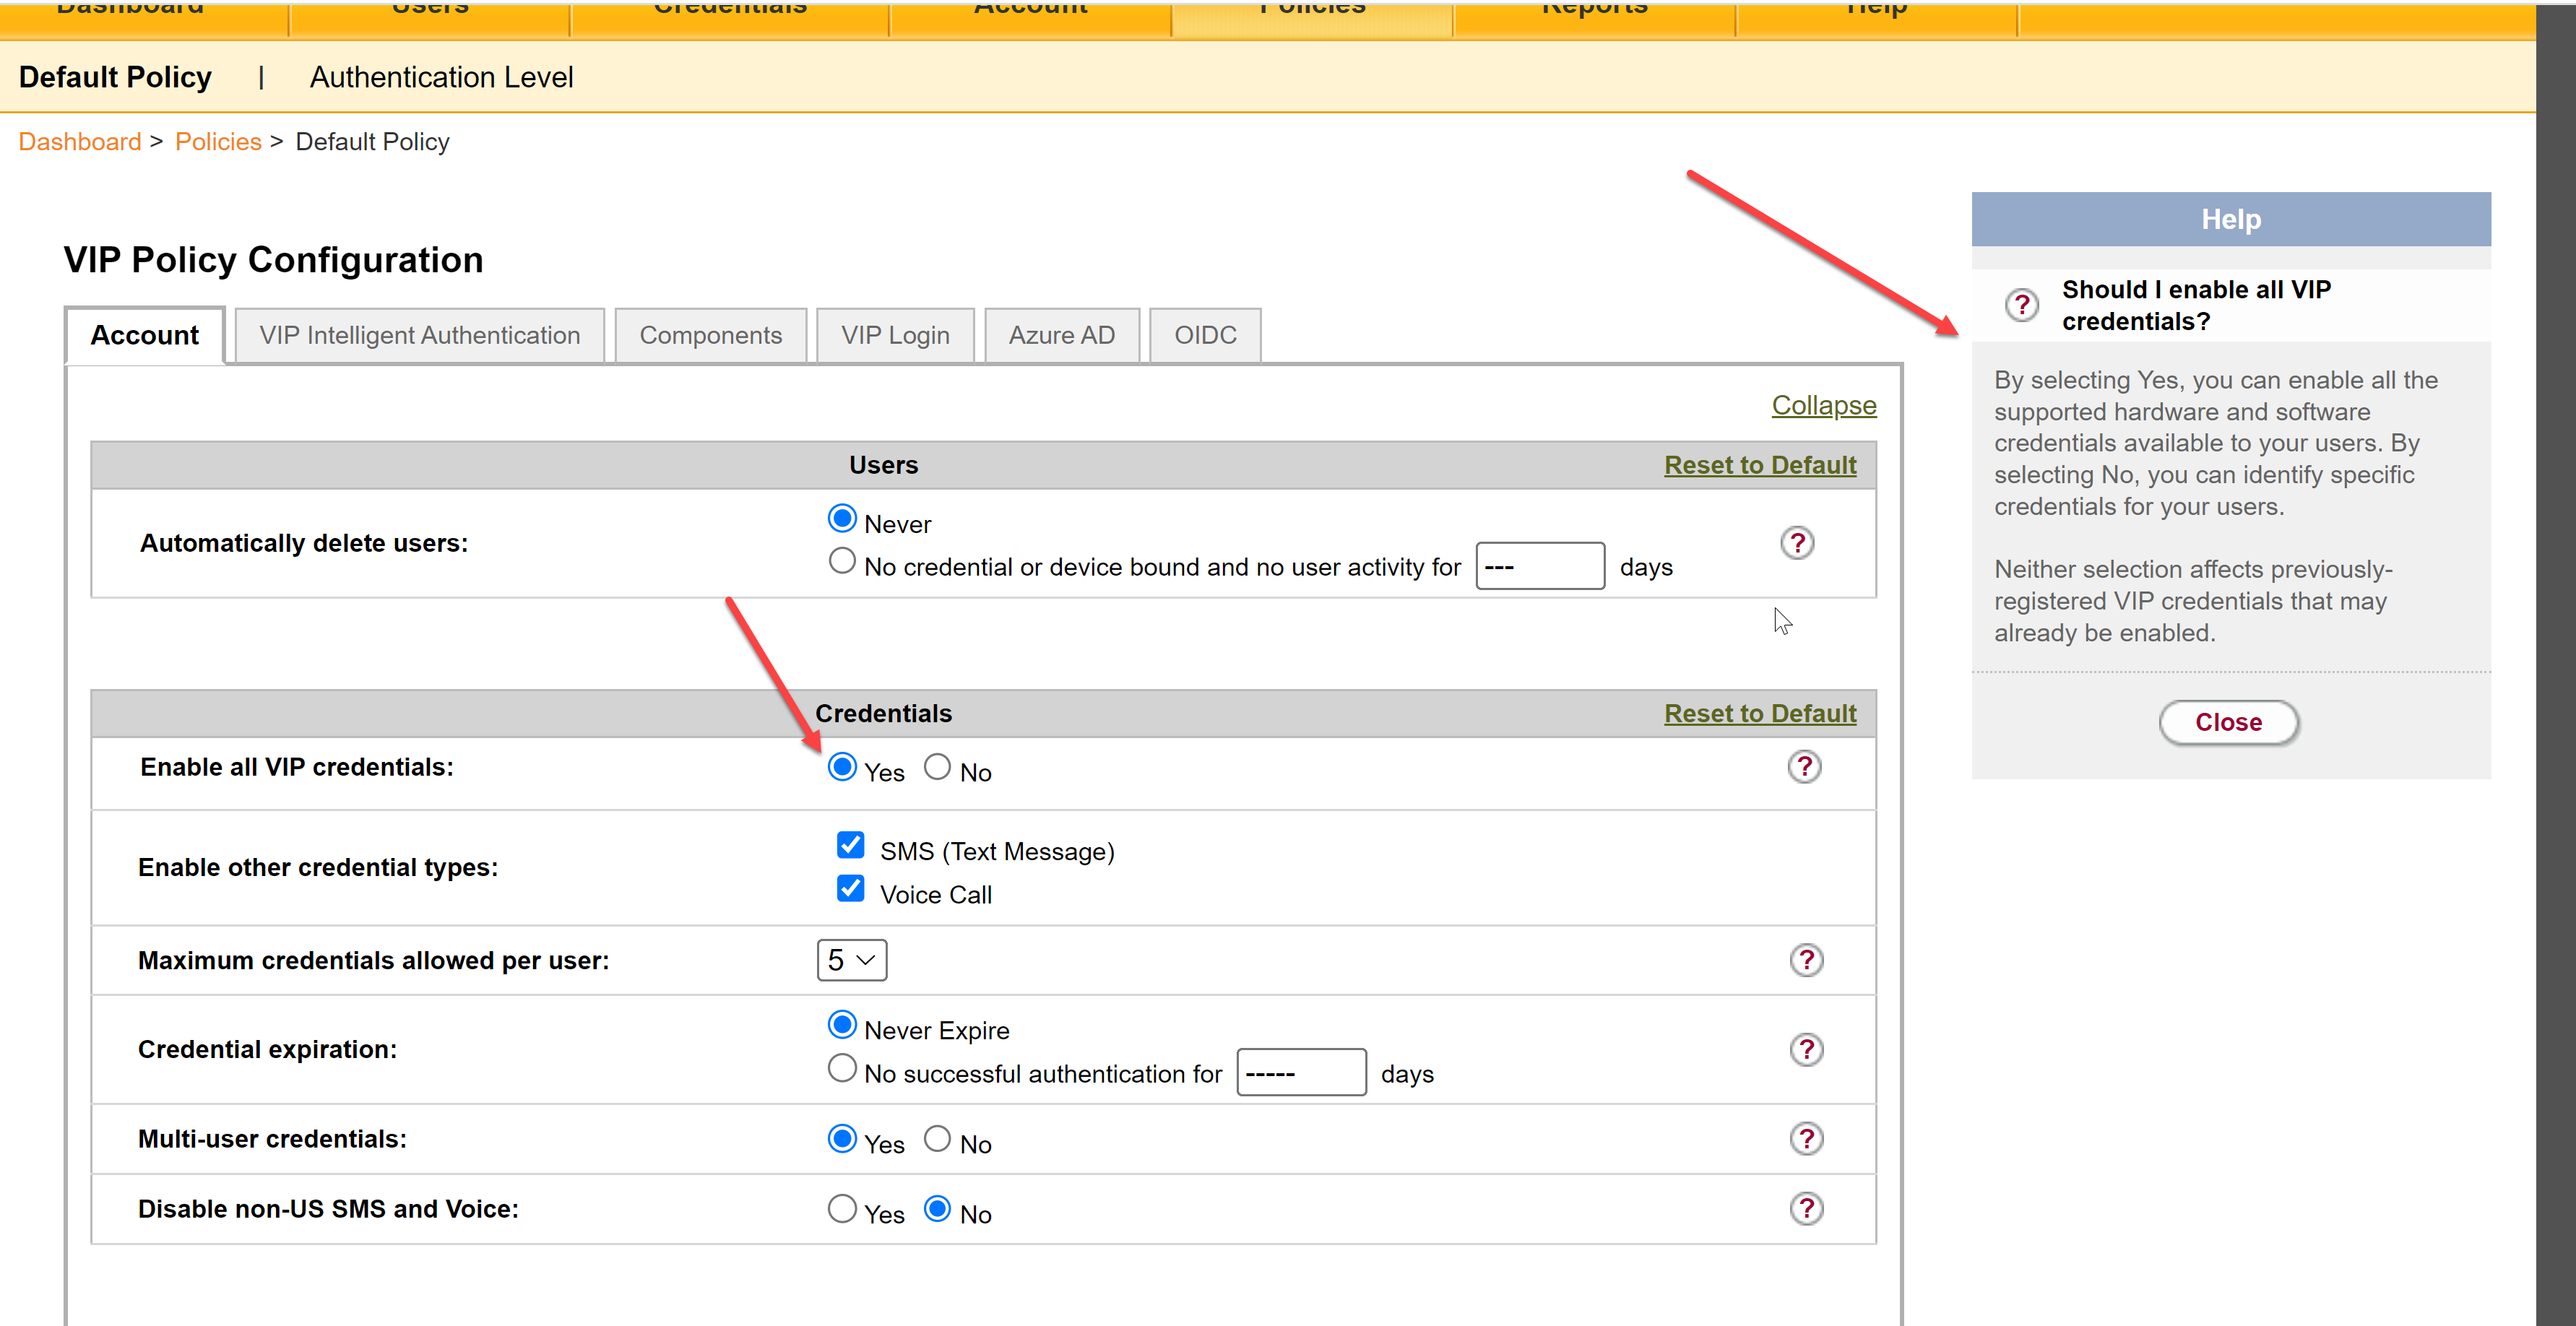This screenshot has width=2576, height=1326.
Task: Collapse the policy sections
Action: 1823,405
